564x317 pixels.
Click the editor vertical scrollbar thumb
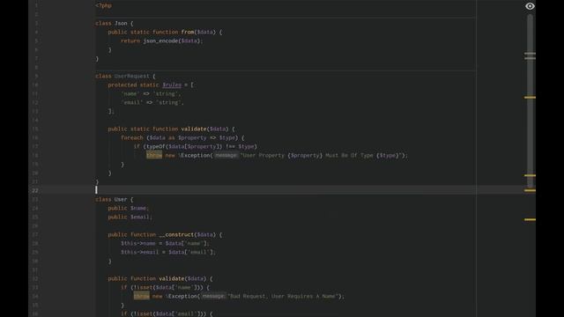click(x=530, y=100)
